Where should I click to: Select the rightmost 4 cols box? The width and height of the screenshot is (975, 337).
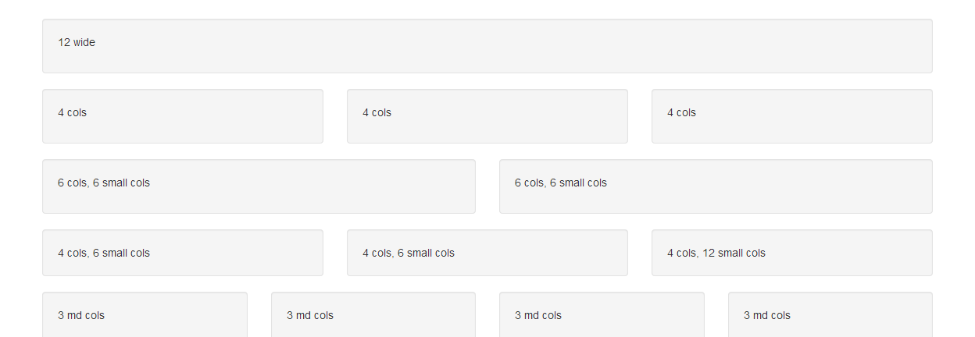point(792,116)
